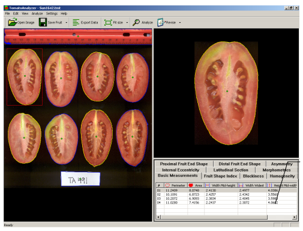Screen dimensions: 303x231
Task: Click the Revise checklist icon
Action: 161,22
